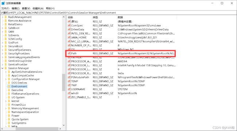This screenshot has width=237, height=131.
Task: Select the Quota System key
Action: point(20,119)
